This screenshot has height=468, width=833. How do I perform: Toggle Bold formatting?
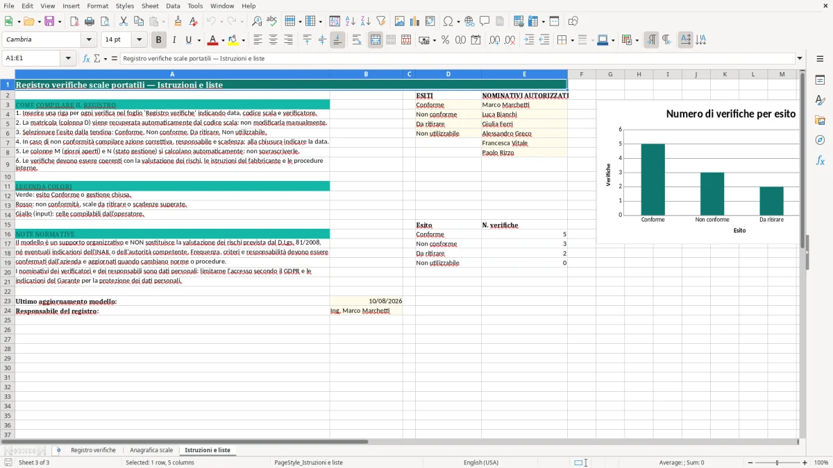159,40
